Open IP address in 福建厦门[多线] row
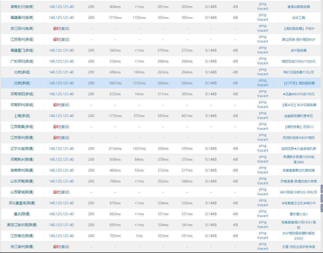Viewport: 323px width, 253px height. tap(61, 50)
